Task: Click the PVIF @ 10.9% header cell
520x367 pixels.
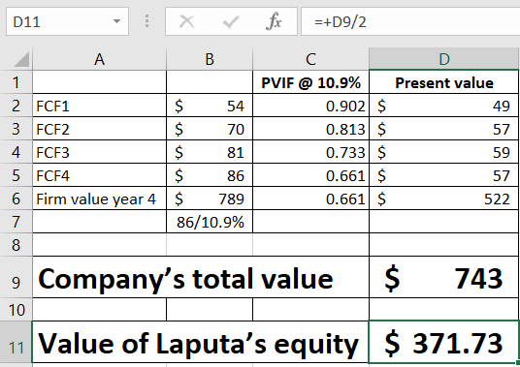Action: click(x=310, y=82)
